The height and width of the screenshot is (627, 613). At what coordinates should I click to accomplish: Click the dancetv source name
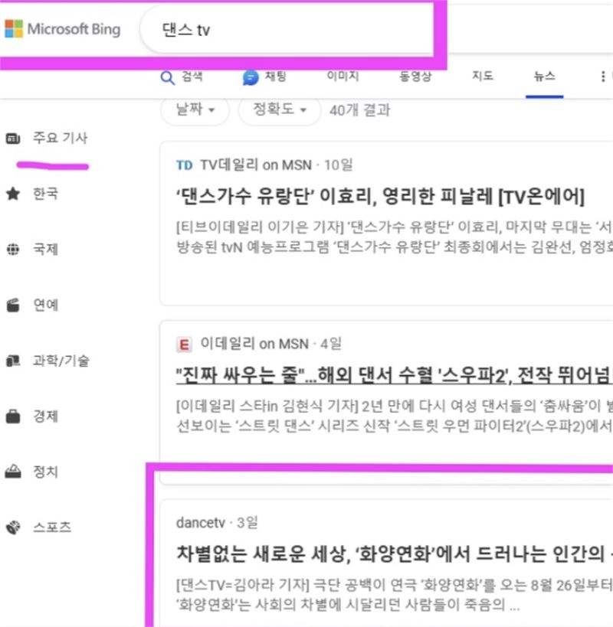(x=201, y=523)
